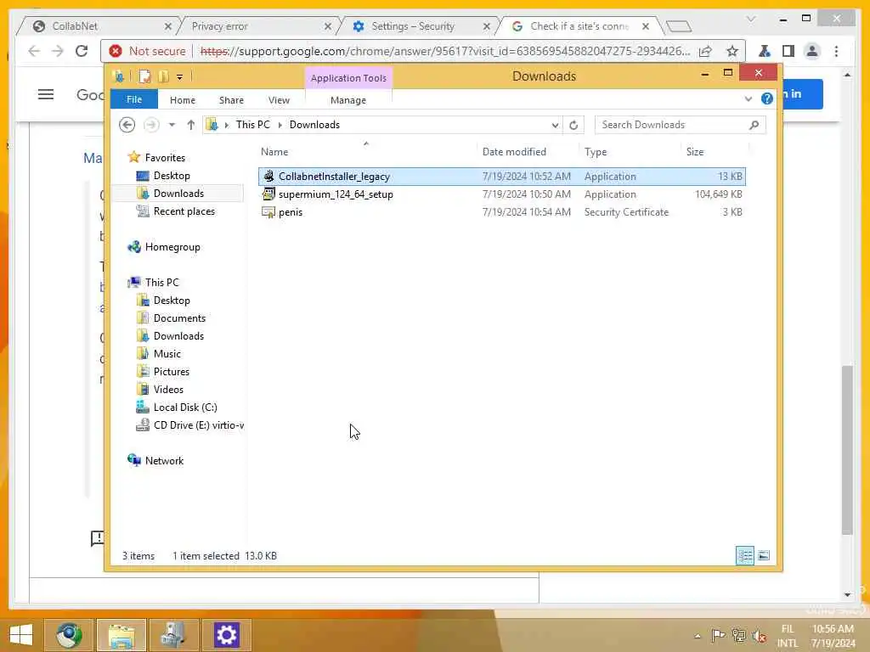Open Recent places in Favorites
This screenshot has height=652, width=870.
click(184, 211)
